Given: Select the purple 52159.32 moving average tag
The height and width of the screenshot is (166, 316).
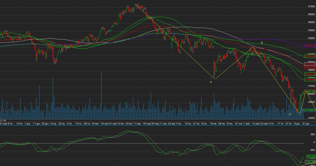Looking at the screenshot, I should click(x=310, y=46).
